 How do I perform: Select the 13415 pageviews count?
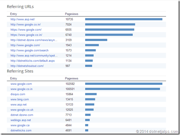(x=69, y=99)
